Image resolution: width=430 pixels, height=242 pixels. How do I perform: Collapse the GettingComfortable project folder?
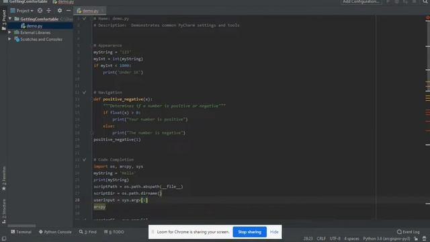(x=10, y=19)
